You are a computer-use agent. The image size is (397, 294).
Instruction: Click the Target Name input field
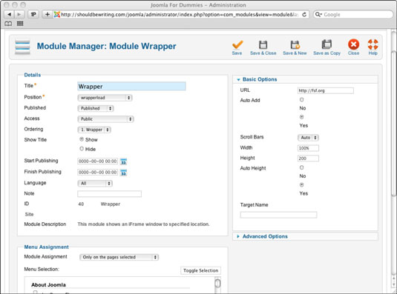(278, 215)
